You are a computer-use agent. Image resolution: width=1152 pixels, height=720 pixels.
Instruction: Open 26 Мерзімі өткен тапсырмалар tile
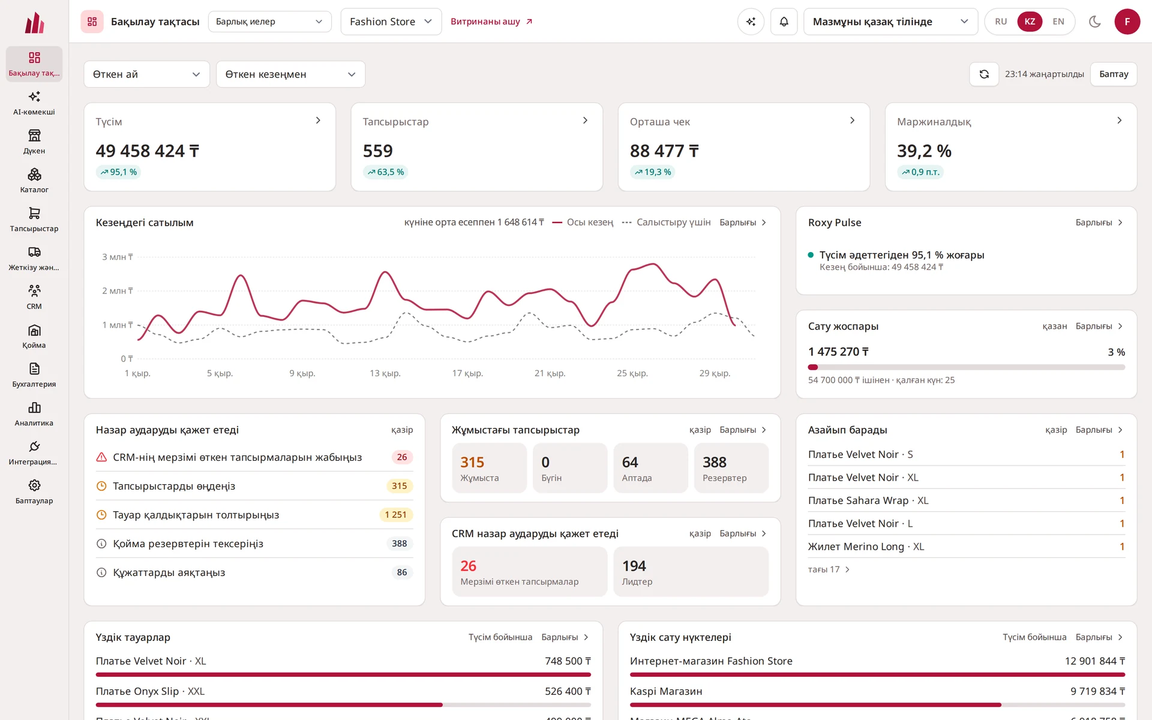(529, 572)
